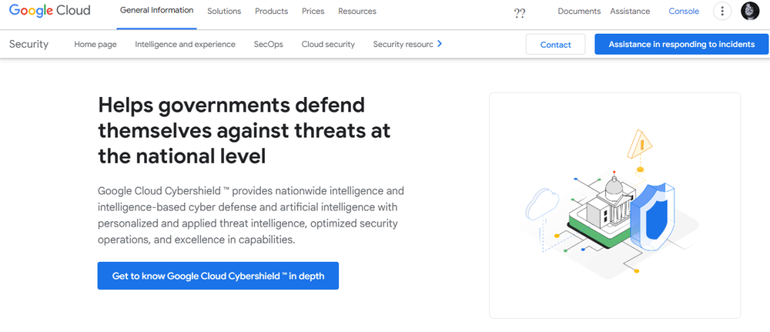Open the Products menu
Viewport: 770px width, 332px height.
tap(272, 12)
